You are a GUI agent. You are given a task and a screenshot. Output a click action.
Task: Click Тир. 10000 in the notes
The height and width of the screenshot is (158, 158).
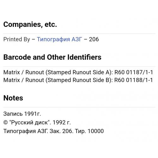89,131
